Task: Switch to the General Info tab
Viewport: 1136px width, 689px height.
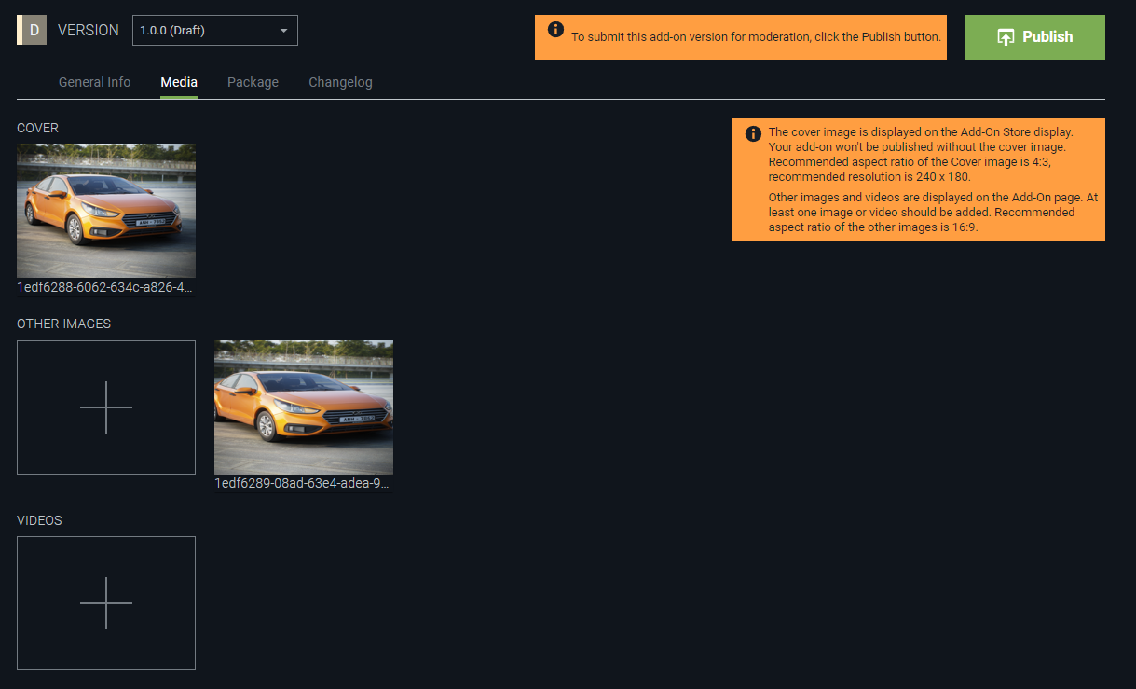Action: pyautogui.click(x=94, y=82)
